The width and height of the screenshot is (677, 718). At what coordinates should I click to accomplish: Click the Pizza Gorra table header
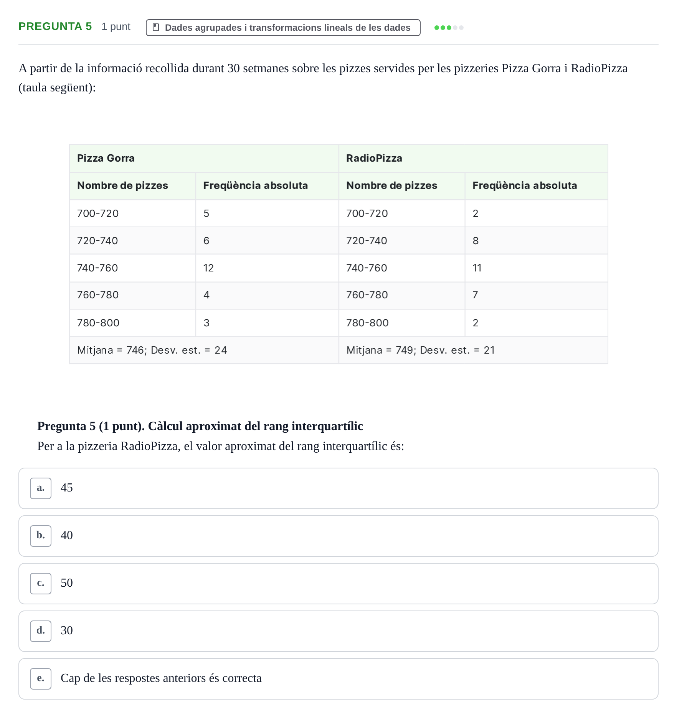click(204, 158)
